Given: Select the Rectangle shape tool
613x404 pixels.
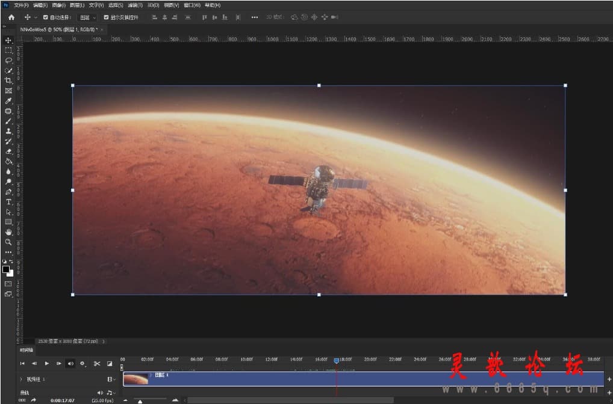Looking at the screenshot, I should 8,222.
